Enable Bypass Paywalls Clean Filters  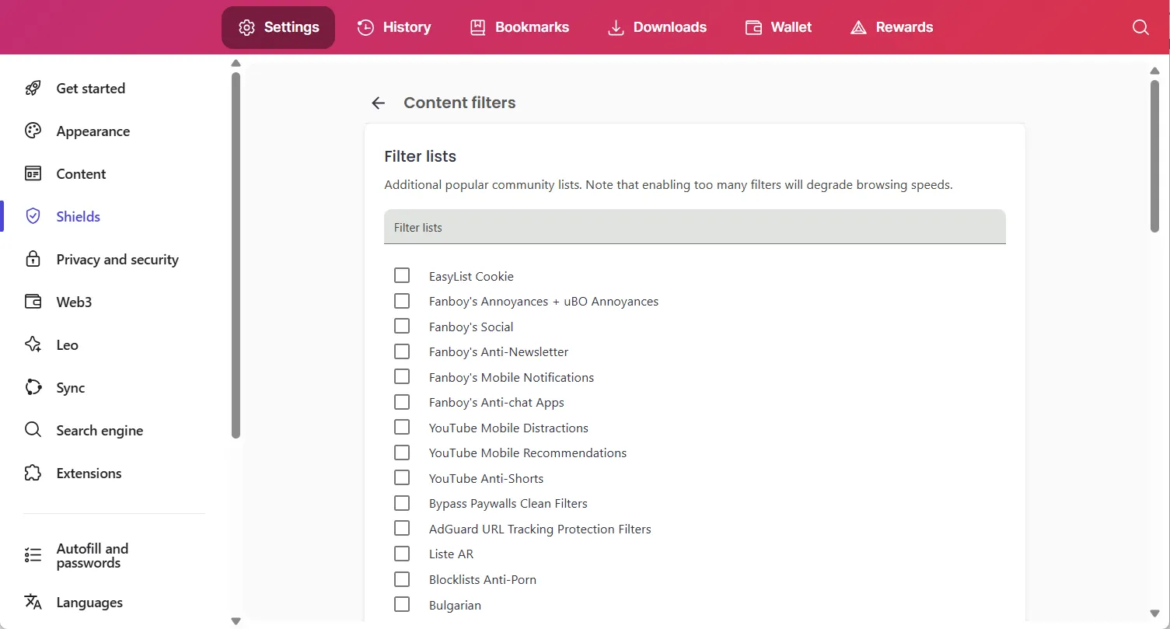402,503
